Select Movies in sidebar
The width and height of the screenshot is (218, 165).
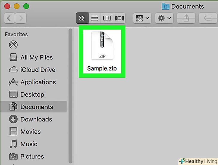pos(25,131)
